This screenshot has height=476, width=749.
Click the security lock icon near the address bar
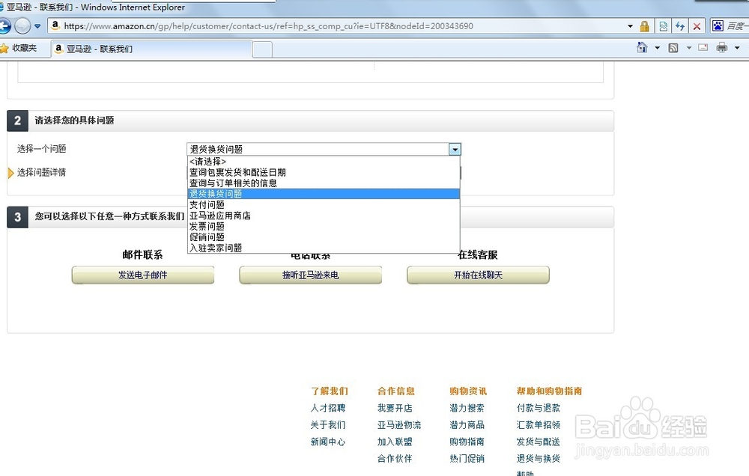pyautogui.click(x=643, y=25)
